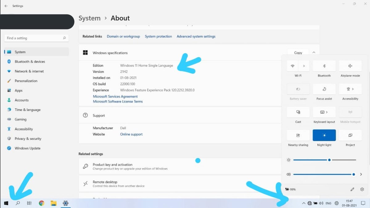Open Microsoft Software License Terms link

[118, 101]
